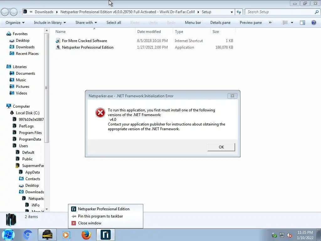Click the refresh button by address bar
The width and height of the screenshot is (321, 241).
click(239, 12)
